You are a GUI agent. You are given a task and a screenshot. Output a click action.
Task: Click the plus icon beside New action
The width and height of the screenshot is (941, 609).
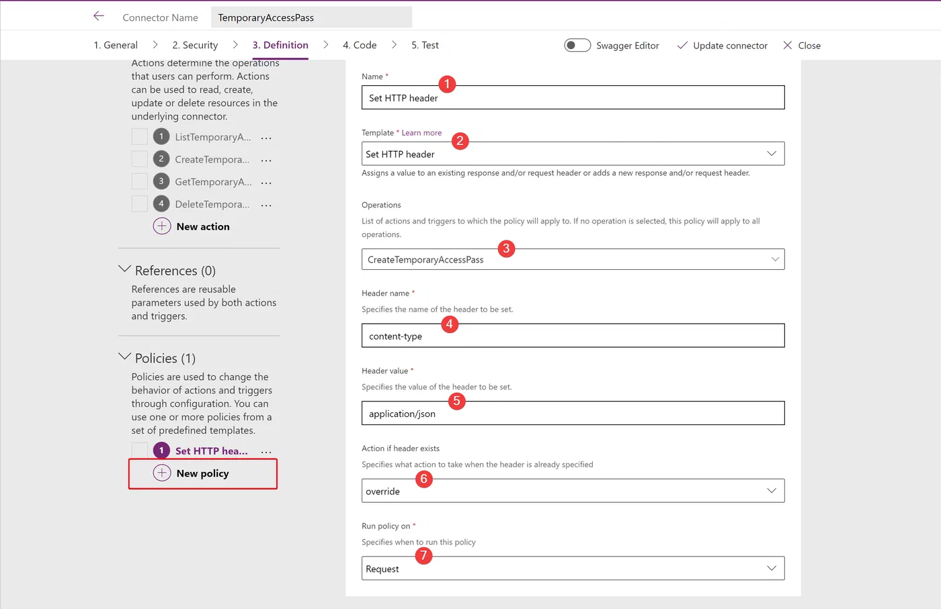click(162, 226)
